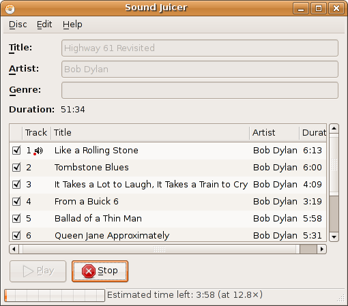This screenshot has height=306, width=348.
Task: Open the Disc menu
Action: 18,25
